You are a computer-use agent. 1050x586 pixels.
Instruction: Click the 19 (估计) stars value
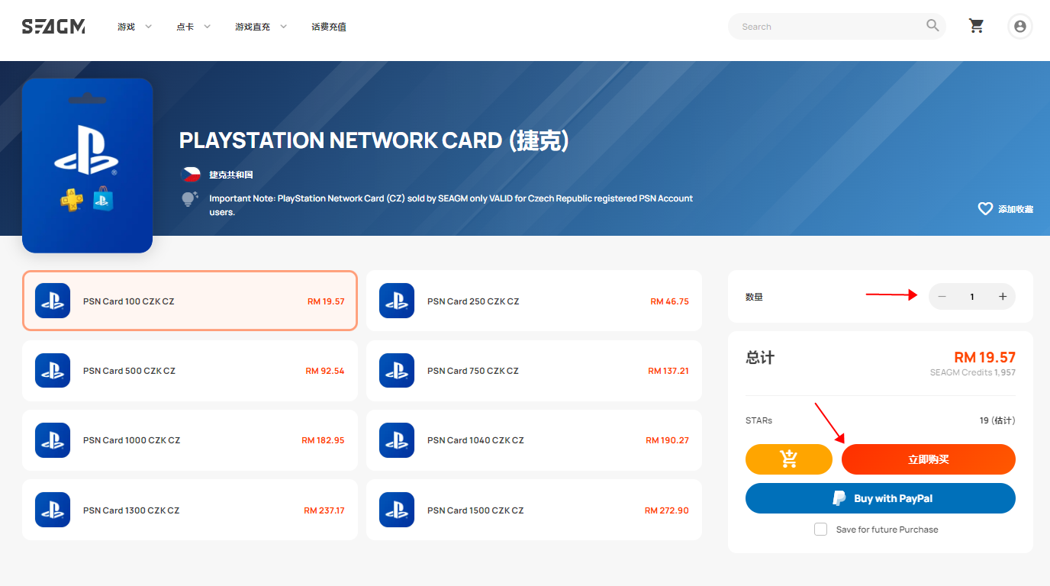(997, 420)
